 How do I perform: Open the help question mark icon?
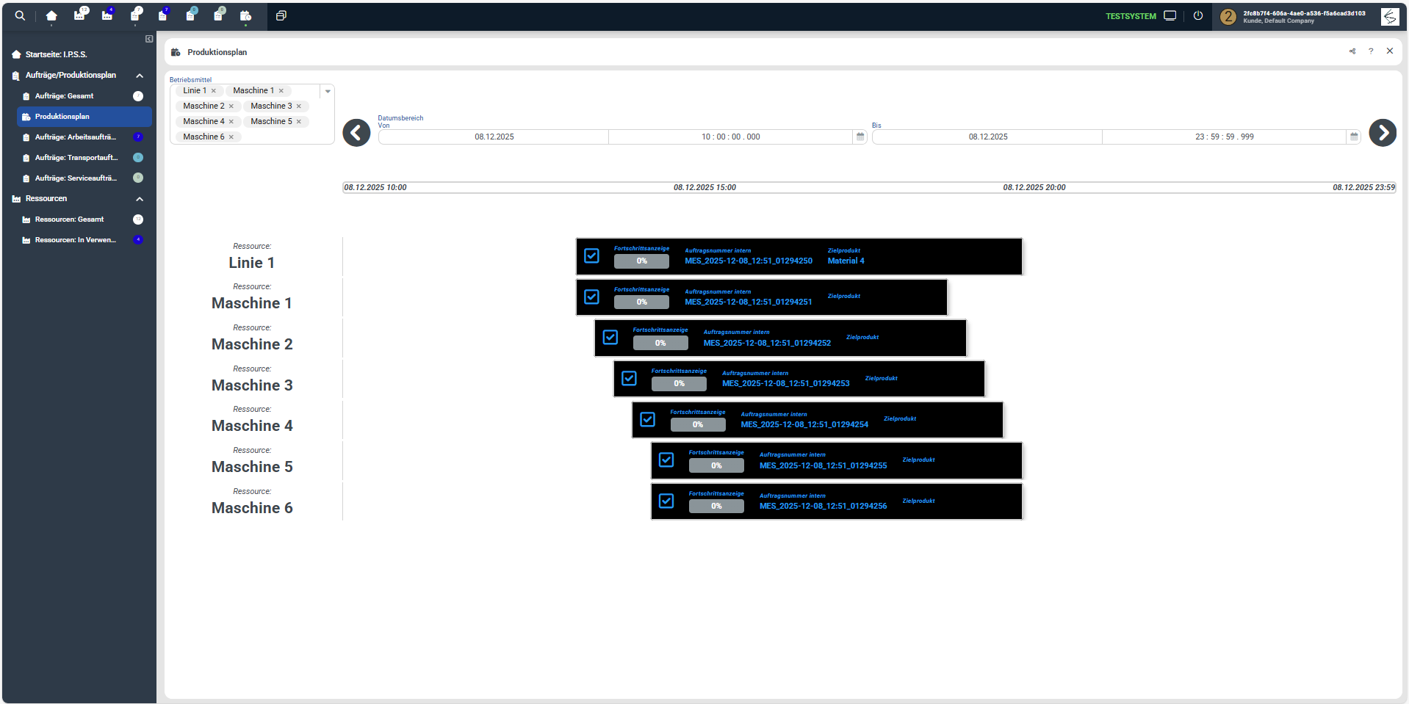1371,51
